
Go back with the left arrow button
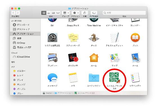point(13,13)
